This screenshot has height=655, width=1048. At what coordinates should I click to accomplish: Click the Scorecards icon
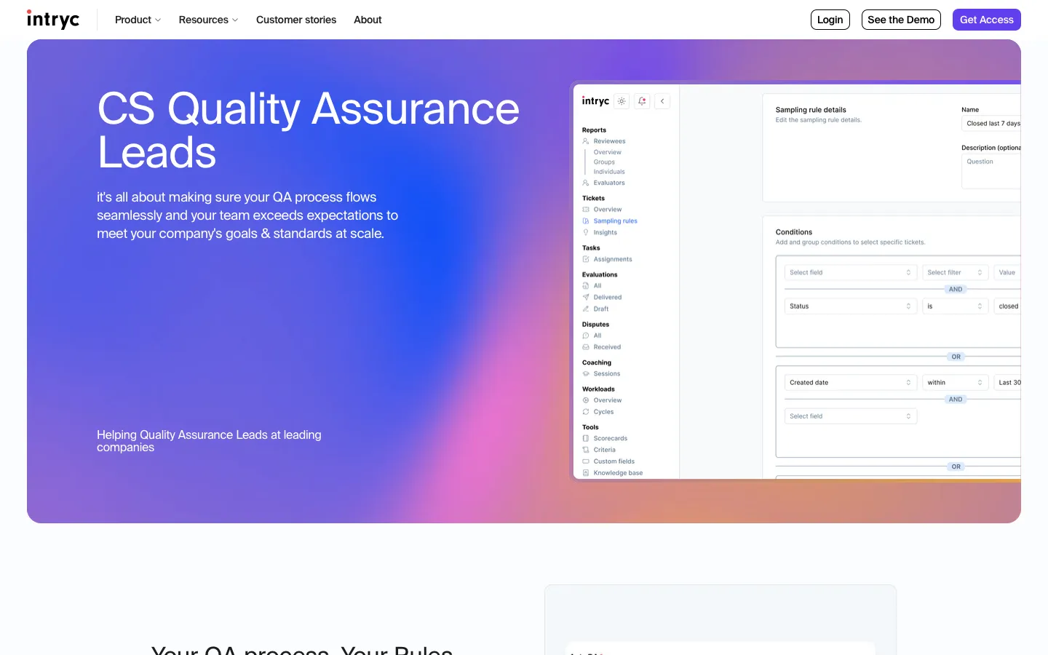[586, 438]
